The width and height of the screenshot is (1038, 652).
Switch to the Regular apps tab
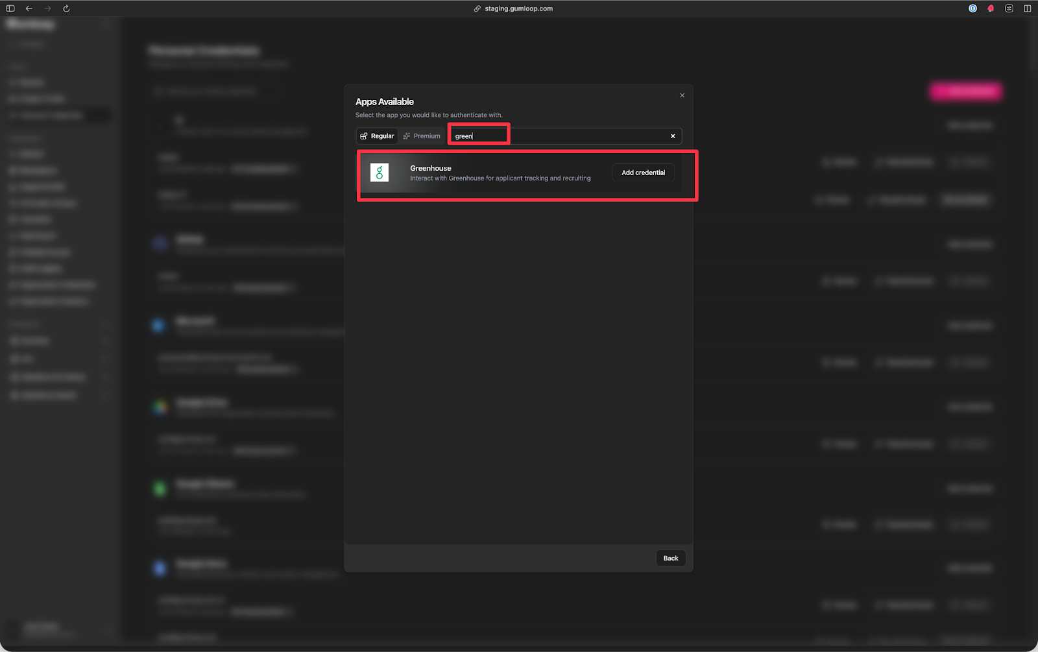click(x=377, y=136)
